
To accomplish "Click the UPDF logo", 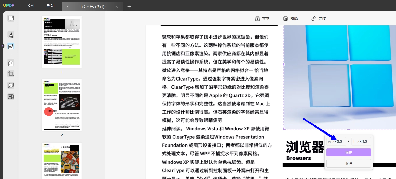I will point(8,6).
